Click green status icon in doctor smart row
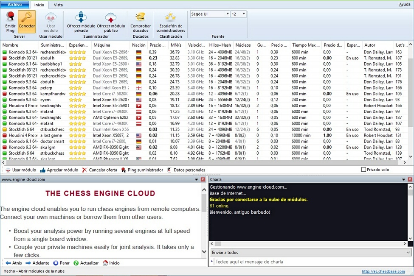 tap(5, 141)
